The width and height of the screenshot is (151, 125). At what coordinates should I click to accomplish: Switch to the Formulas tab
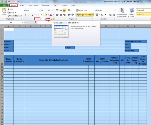(46, 5)
